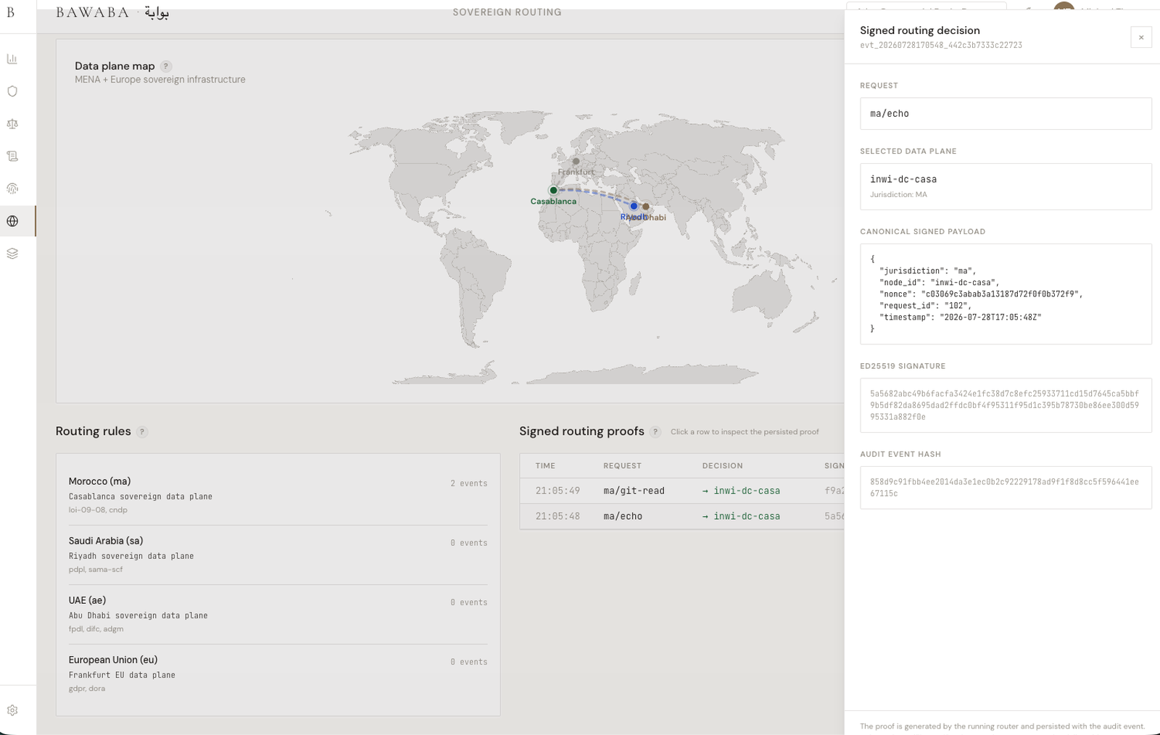The width and height of the screenshot is (1160, 735).
Task: Open the stacked layers sidebar icon
Action: click(x=12, y=254)
